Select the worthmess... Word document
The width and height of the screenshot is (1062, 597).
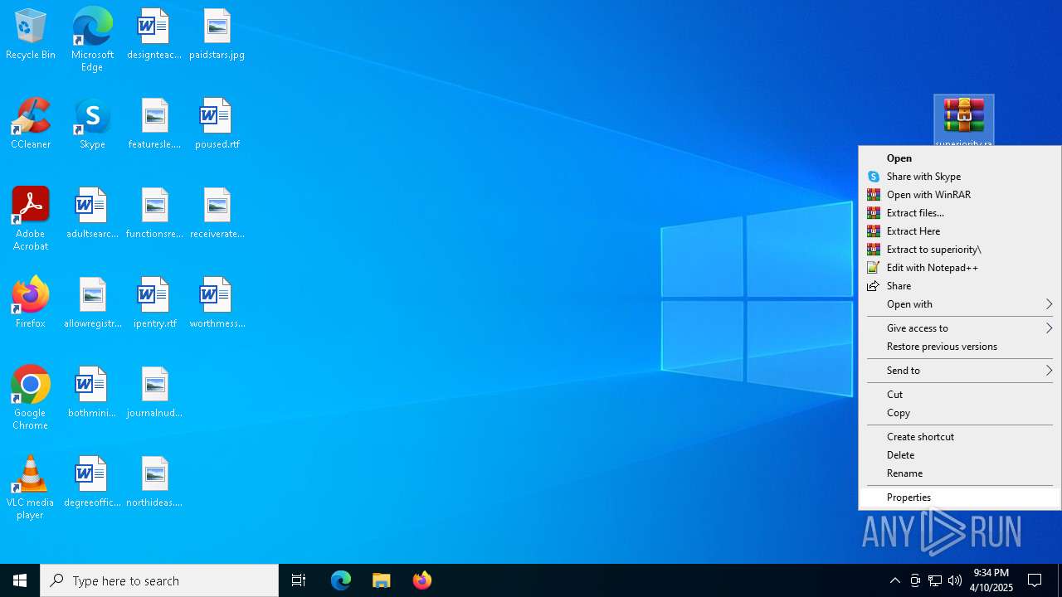pos(217,303)
